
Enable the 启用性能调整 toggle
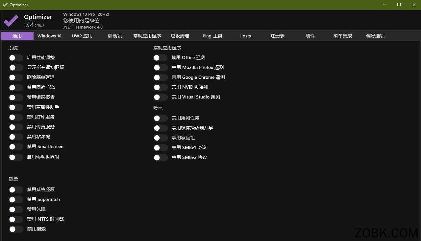point(15,57)
